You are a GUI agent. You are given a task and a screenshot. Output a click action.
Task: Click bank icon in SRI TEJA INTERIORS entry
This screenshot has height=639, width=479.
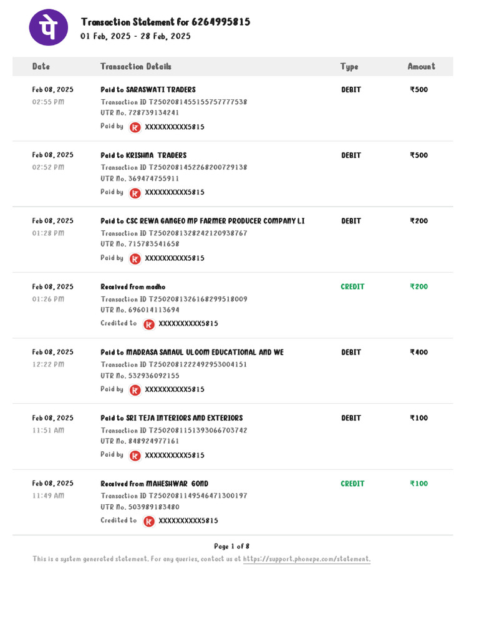click(x=135, y=456)
